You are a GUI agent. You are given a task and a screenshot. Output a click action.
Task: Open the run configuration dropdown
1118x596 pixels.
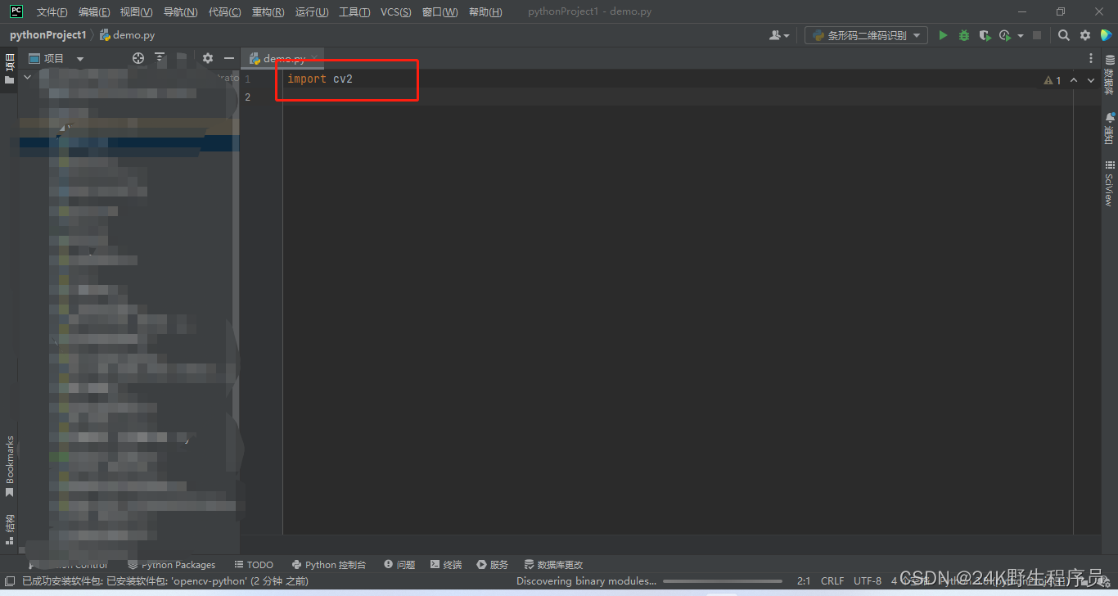(866, 35)
